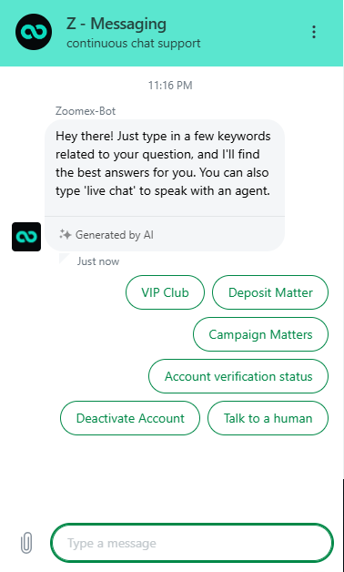Image resolution: width=344 pixels, height=572 pixels.
Task: Click the continuous chat support subtitle
Action: pos(134,44)
